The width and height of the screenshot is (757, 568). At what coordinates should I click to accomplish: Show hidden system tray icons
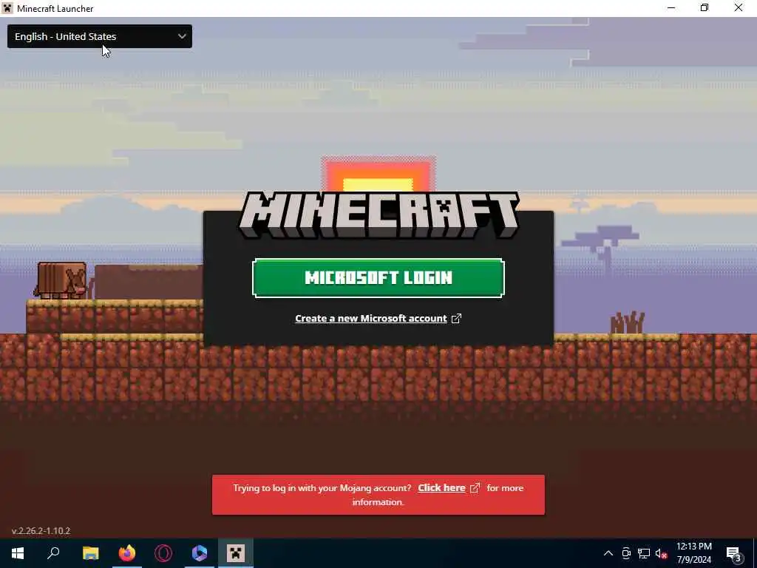coord(608,553)
